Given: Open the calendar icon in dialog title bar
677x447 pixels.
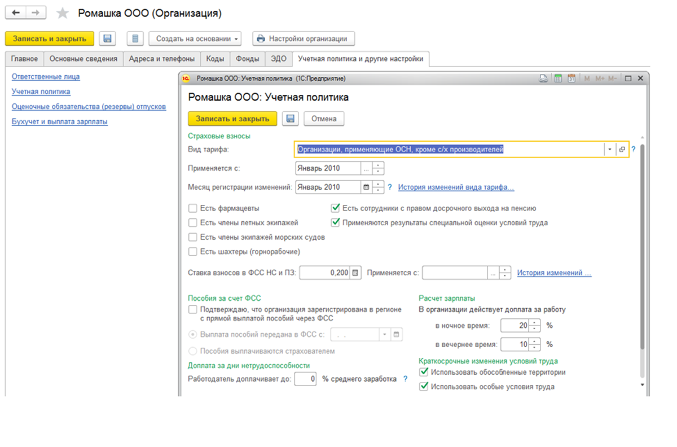Looking at the screenshot, I should click(571, 78).
